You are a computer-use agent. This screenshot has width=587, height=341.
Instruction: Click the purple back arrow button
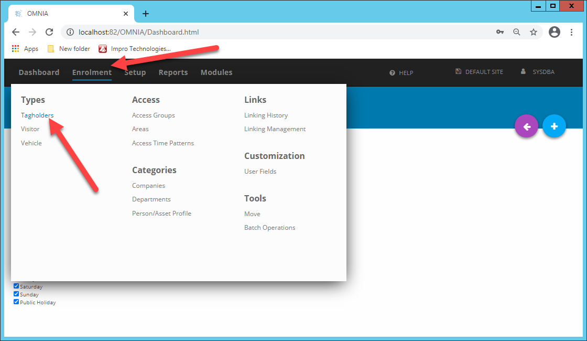tap(526, 126)
